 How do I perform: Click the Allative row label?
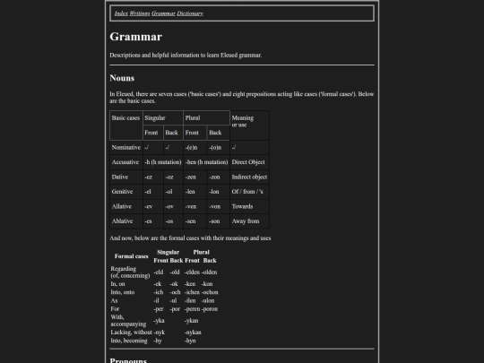(x=126, y=206)
